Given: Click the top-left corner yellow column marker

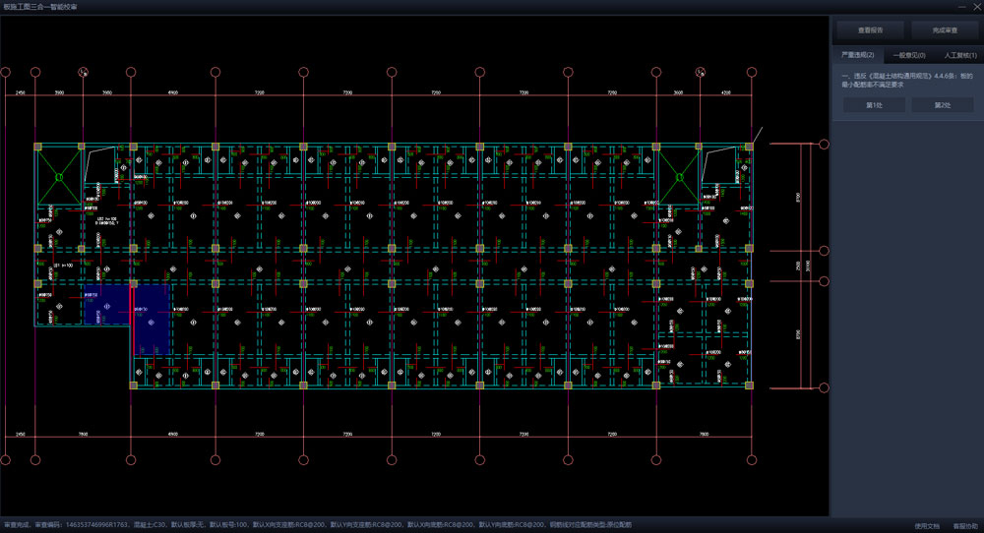Looking at the screenshot, I should coord(37,147).
